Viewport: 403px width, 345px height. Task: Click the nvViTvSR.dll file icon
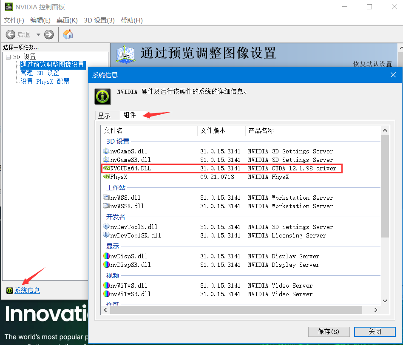(106, 294)
